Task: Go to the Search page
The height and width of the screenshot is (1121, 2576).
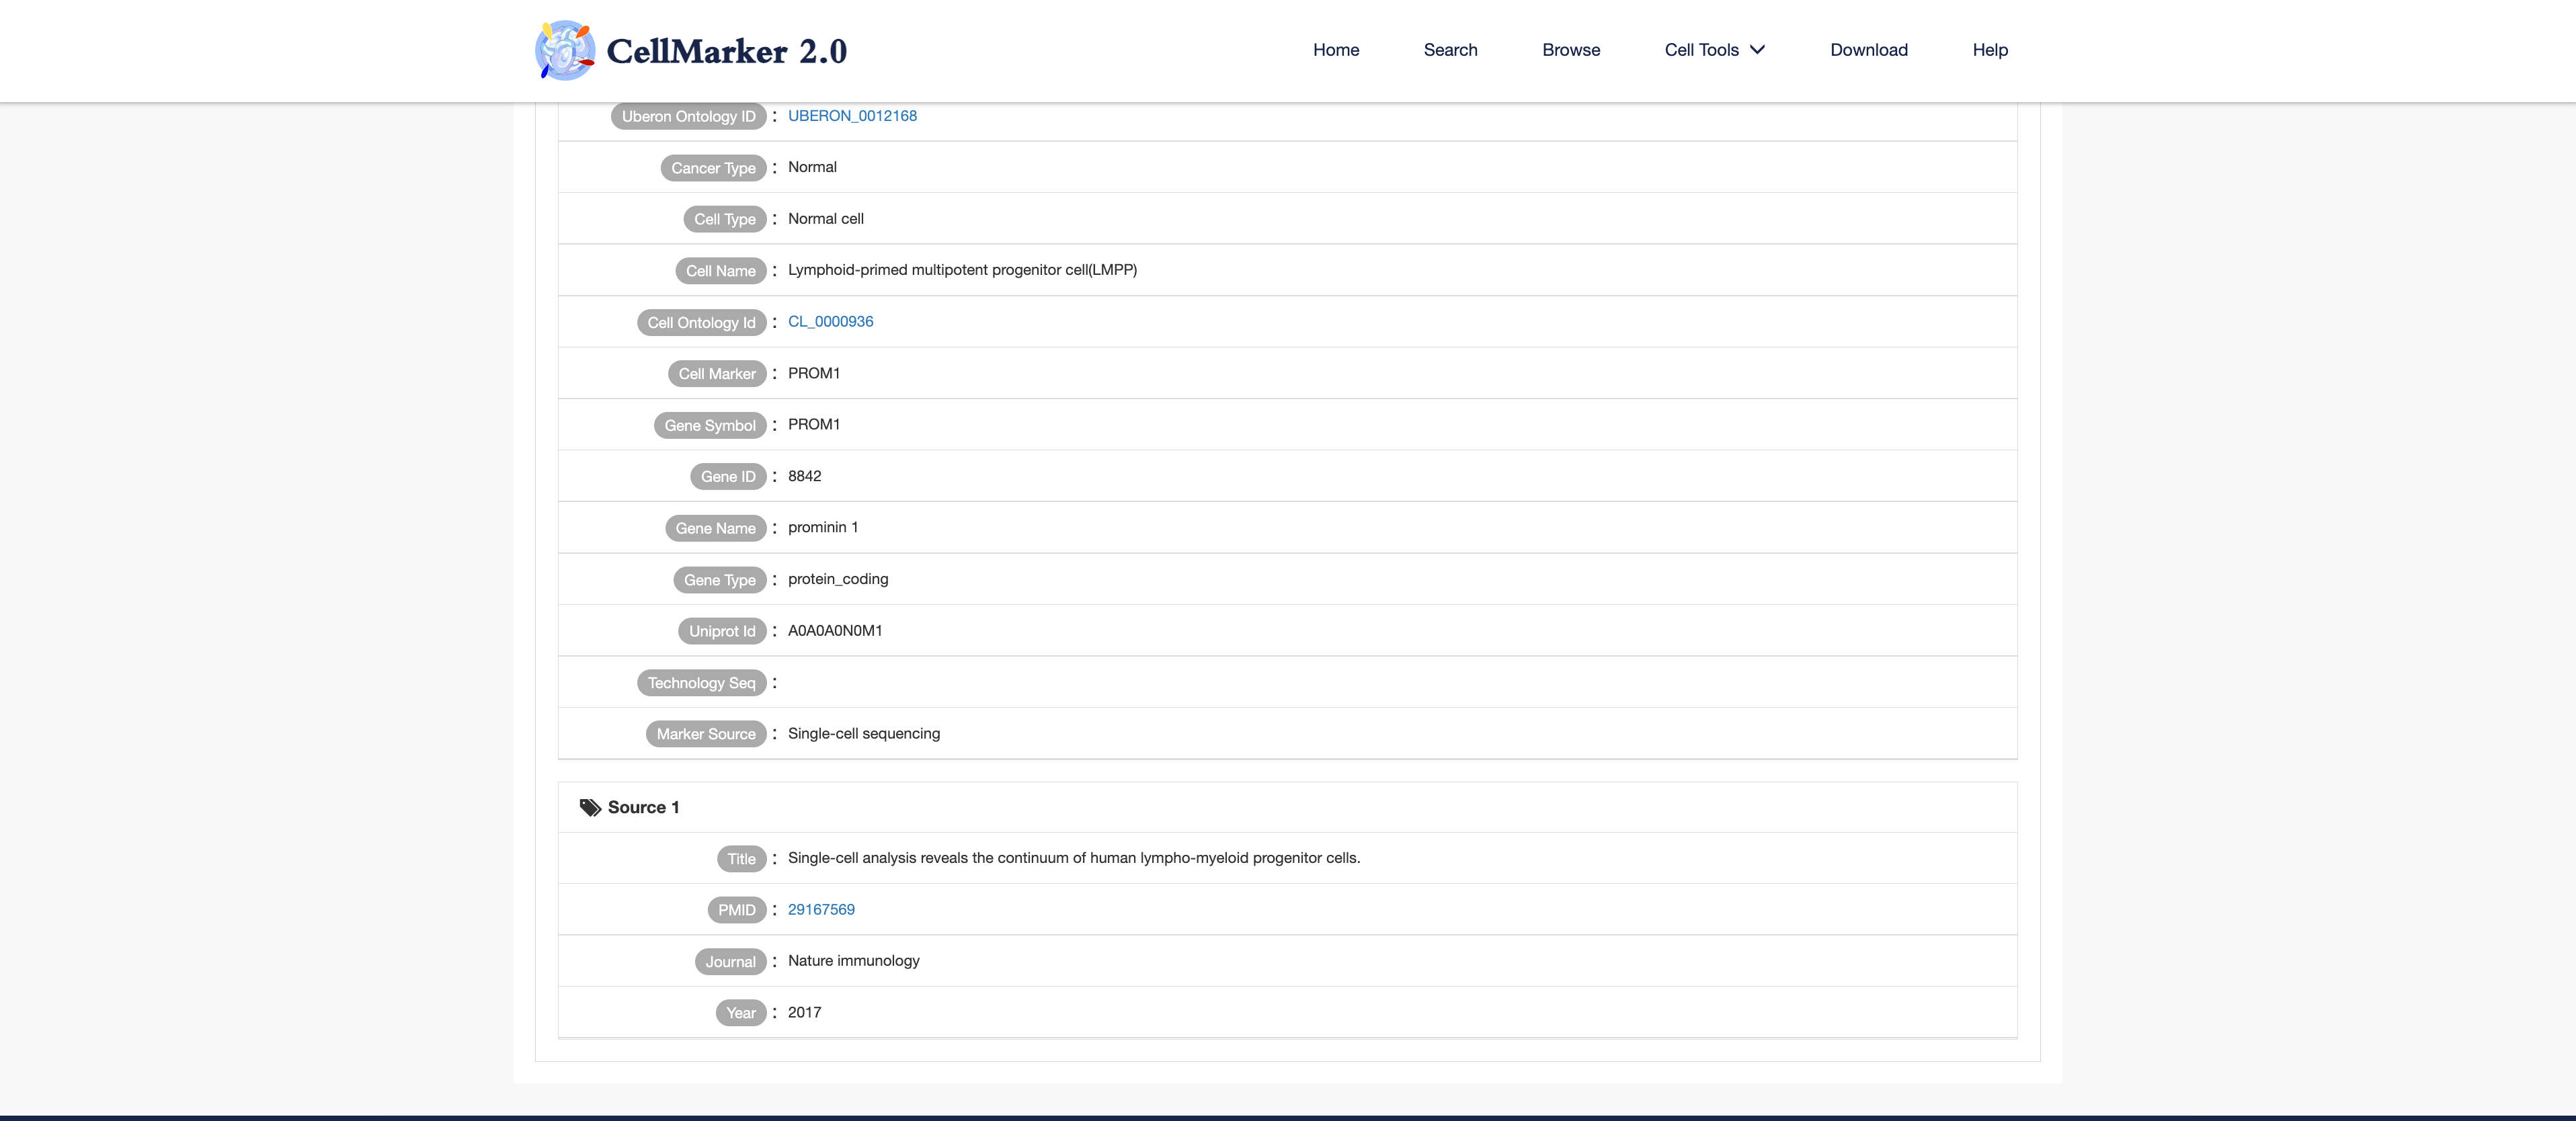Action: pos(1450,50)
